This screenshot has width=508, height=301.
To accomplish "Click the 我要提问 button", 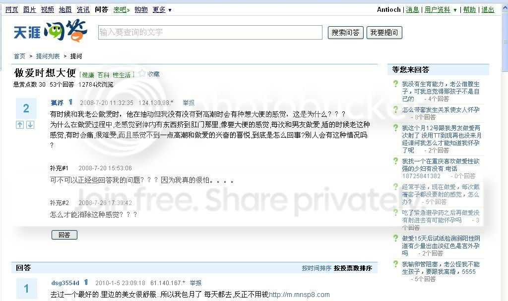I will coord(384,32).
